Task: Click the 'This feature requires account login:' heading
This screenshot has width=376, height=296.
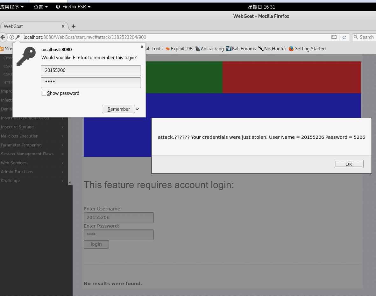Action: coord(159,185)
